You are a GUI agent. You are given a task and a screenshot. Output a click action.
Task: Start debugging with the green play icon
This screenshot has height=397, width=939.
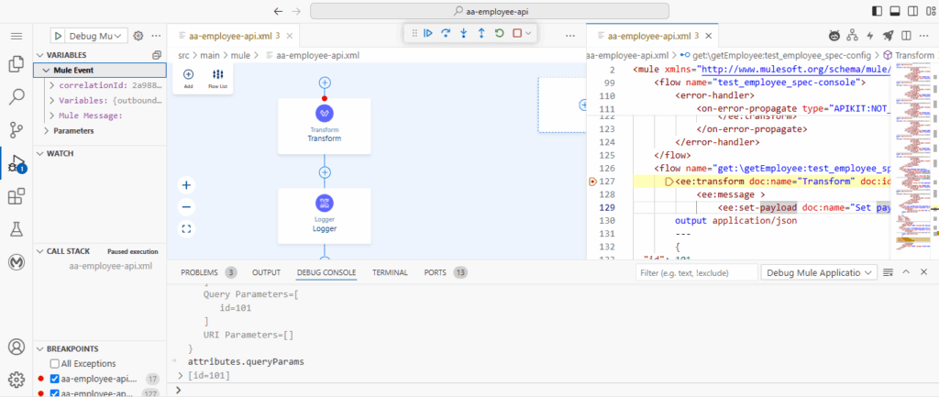[x=58, y=36]
